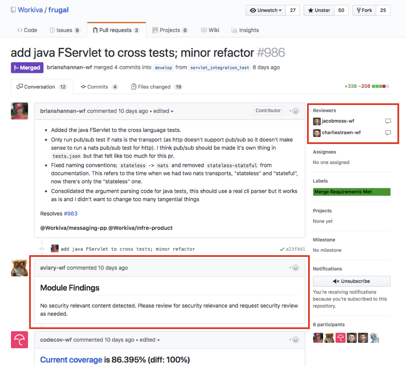406x366 pixels.
Task: Open the Insights tab
Action: (245, 30)
